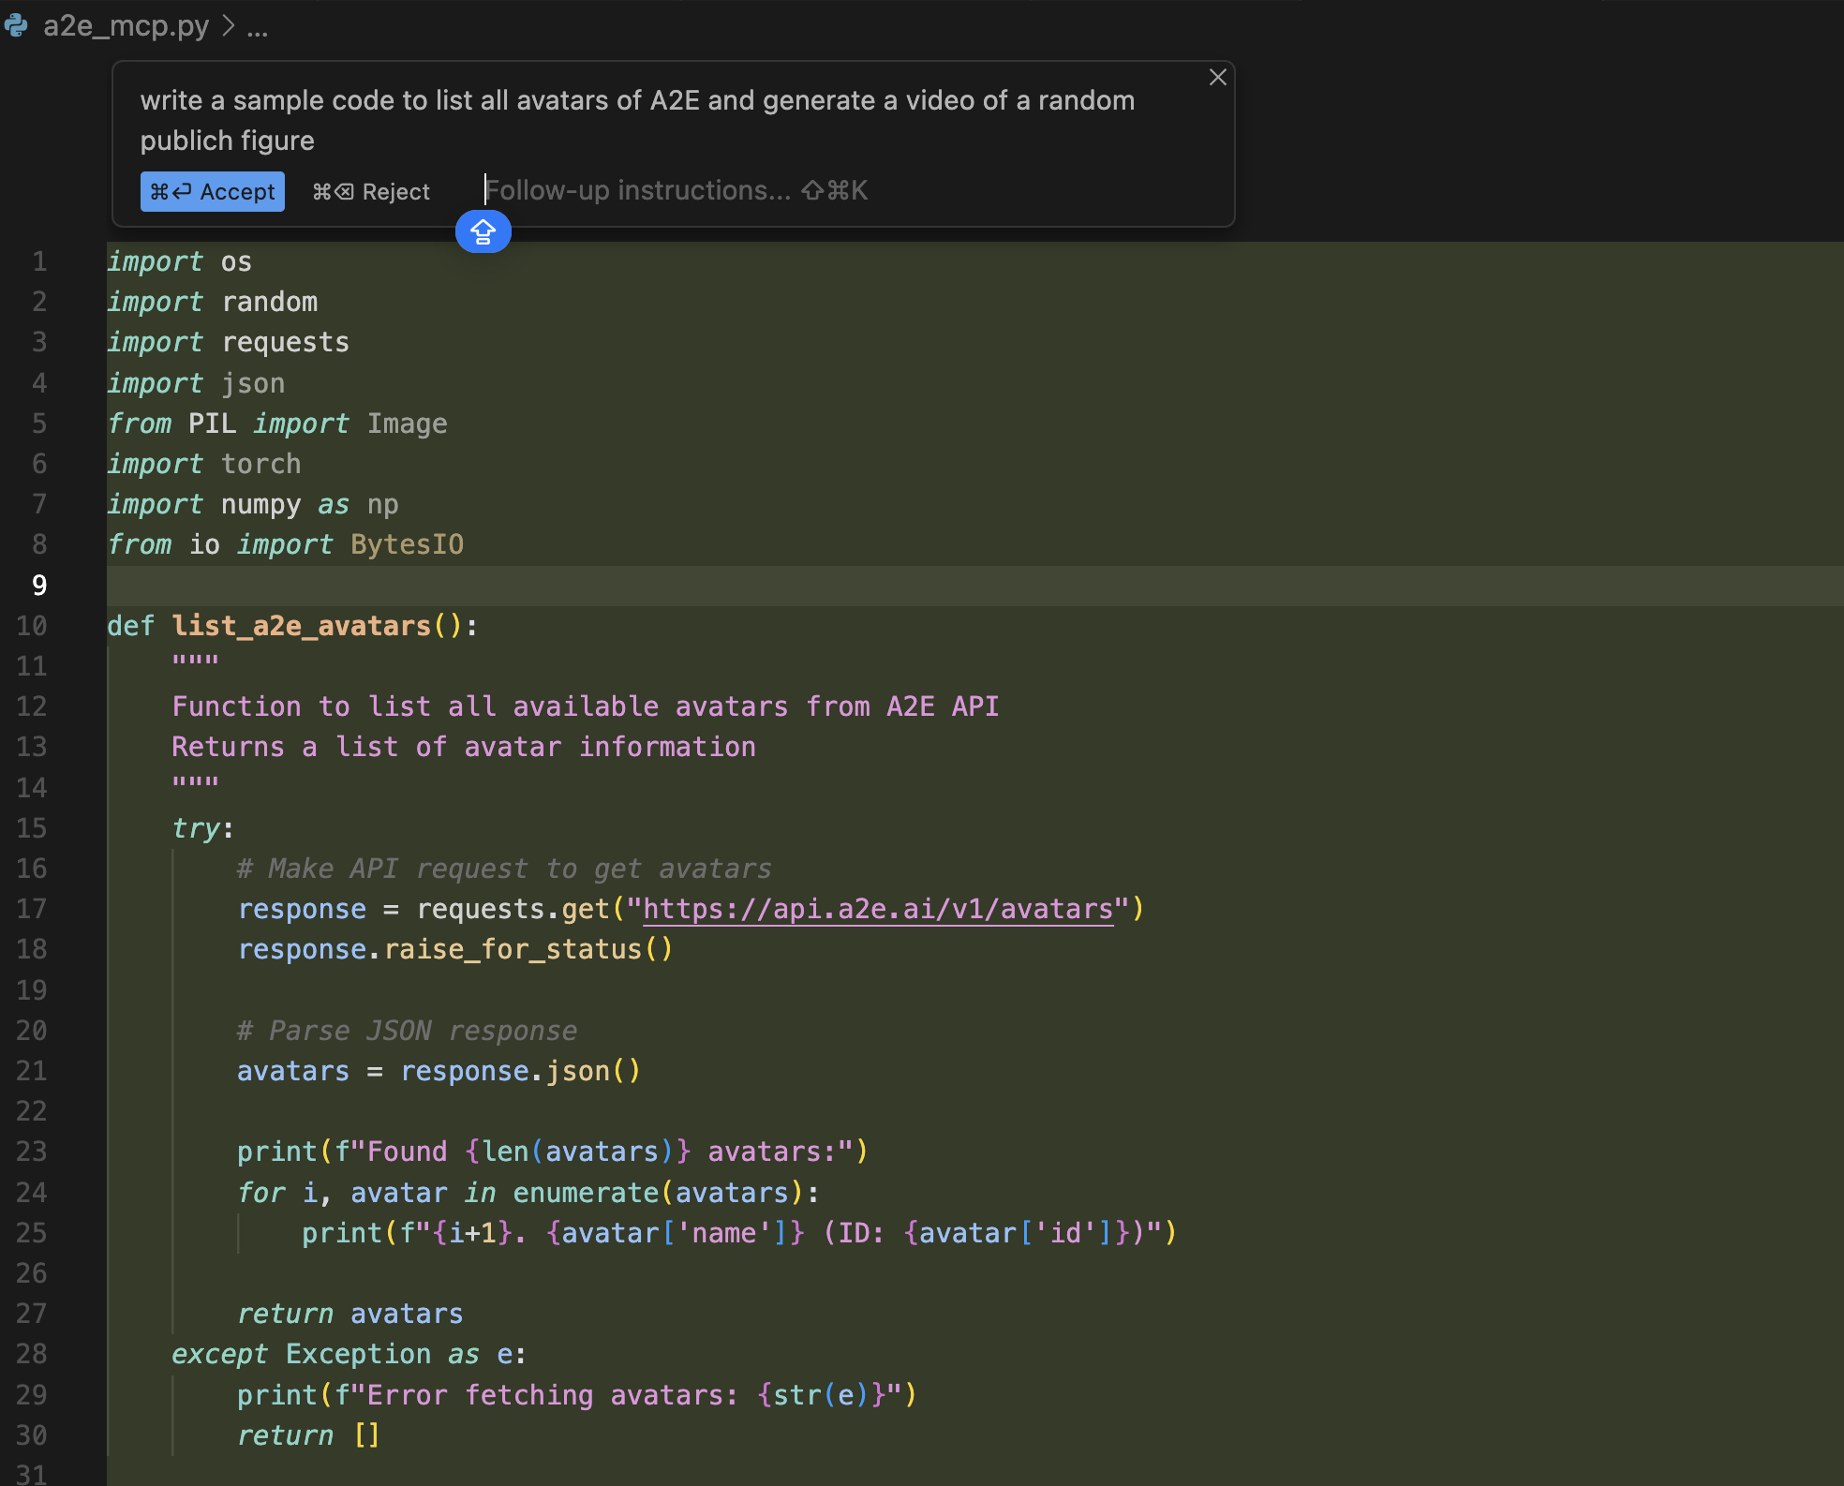Click 'import json' line
Image resolution: width=1844 pixels, height=1486 pixels.
click(196, 383)
